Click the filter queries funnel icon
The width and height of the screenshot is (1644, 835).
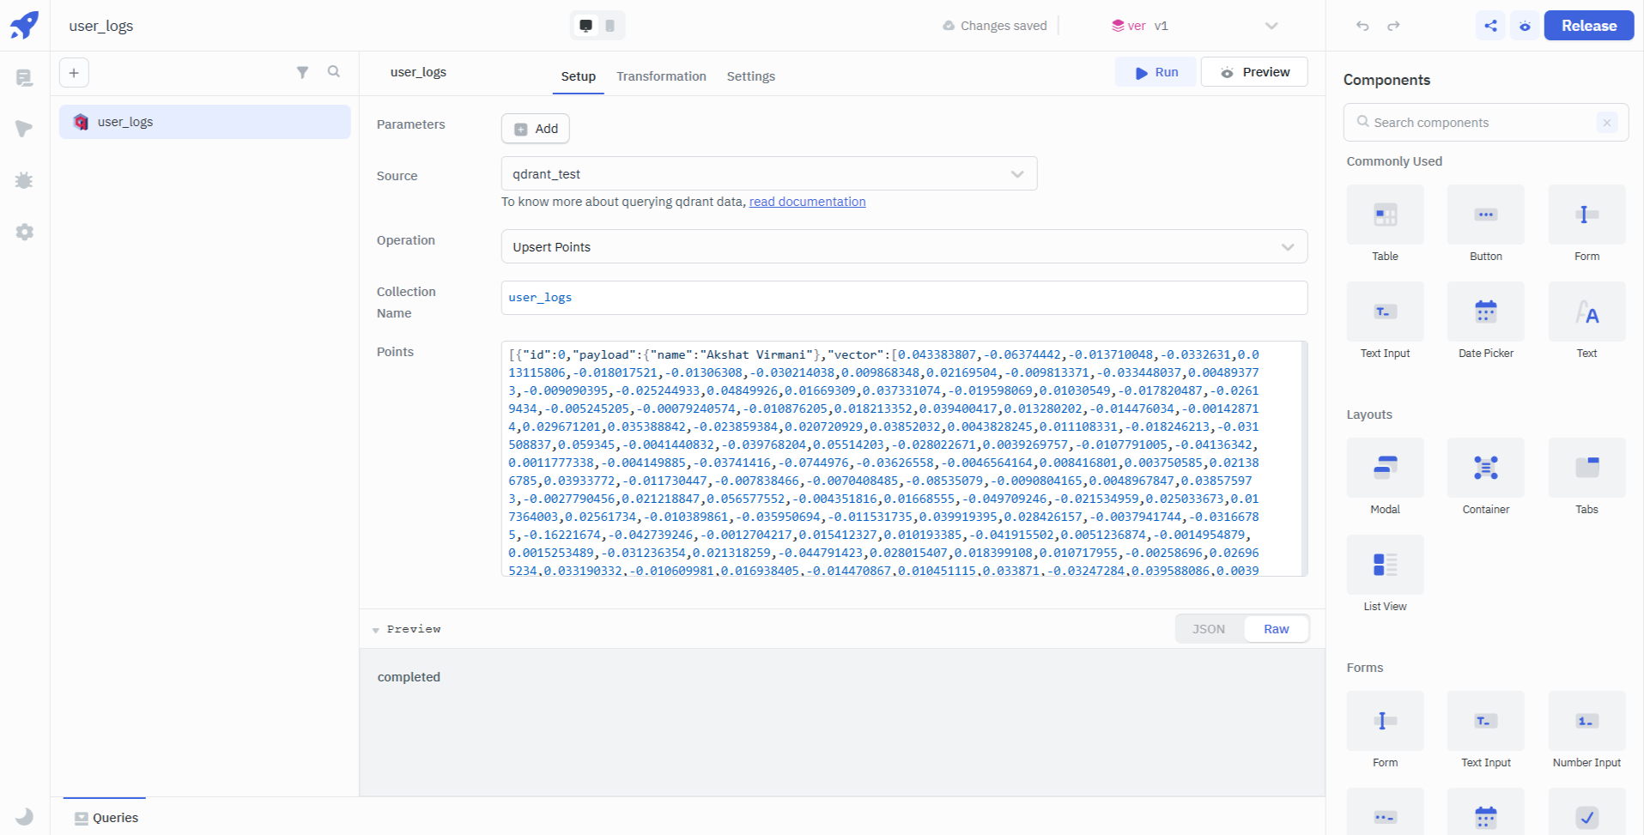302,73
